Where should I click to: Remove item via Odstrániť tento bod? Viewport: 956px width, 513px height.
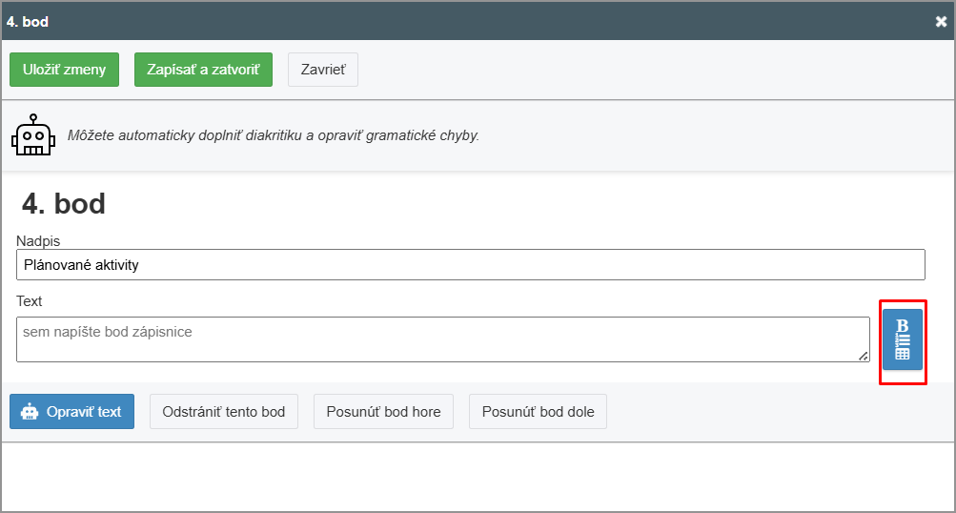pos(224,412)
